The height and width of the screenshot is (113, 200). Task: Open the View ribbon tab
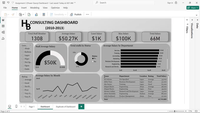point(45,8)
